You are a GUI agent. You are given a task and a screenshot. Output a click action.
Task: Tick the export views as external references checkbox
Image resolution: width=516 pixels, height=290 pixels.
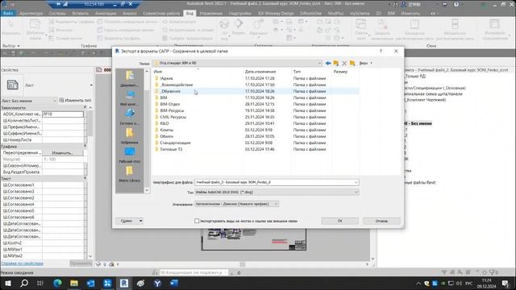tap(197, 221)
